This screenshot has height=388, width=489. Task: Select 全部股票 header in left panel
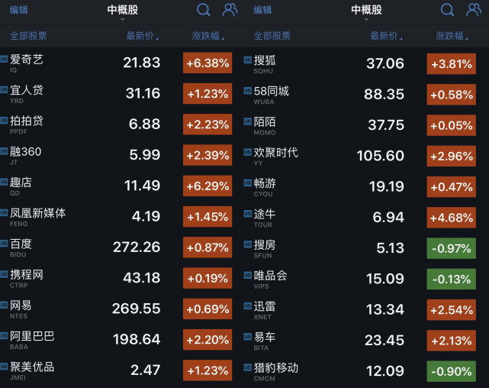[x=28, y=36]
